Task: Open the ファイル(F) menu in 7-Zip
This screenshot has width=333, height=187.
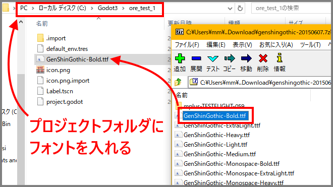Action: [x=187, y=45]
